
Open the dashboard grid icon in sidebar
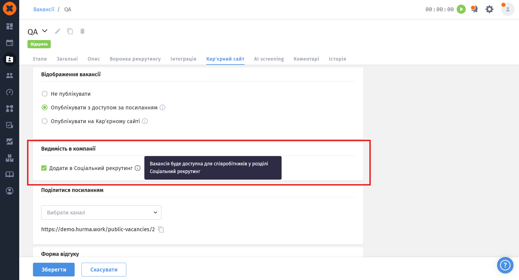coord(10,26)
